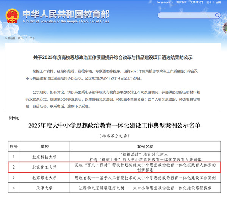This screenshot has width=227, height=197.
Task: Click the paragraph beginning 根据工作安排
Action: [112, 75]
